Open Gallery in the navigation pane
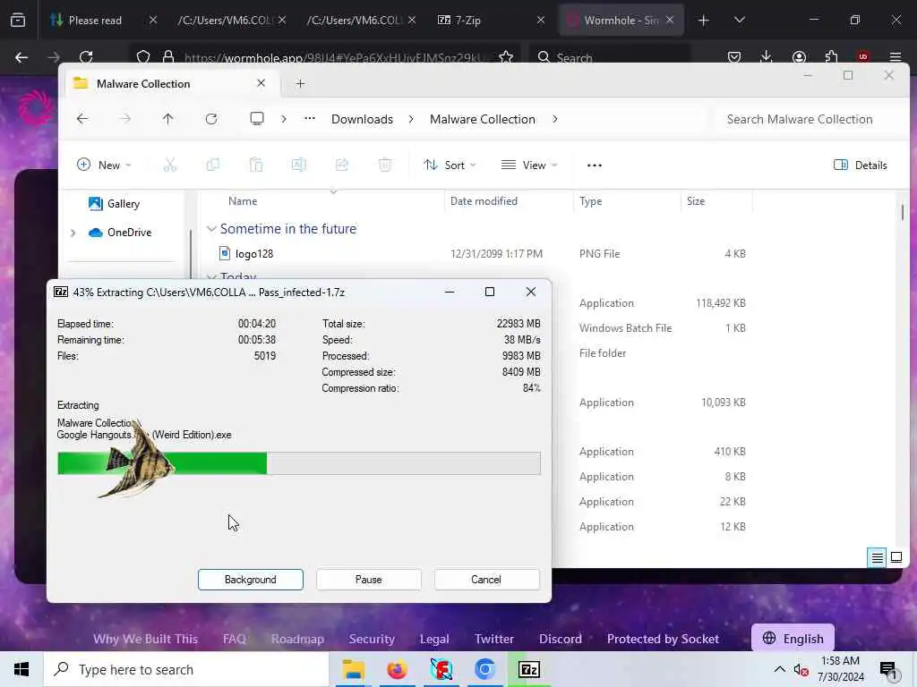917x687 pixels. [x=115, y=204]
